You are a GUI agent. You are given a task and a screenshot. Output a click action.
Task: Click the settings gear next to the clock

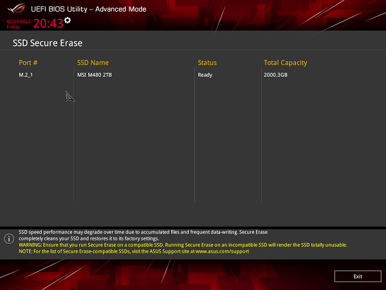click(68, 21)
